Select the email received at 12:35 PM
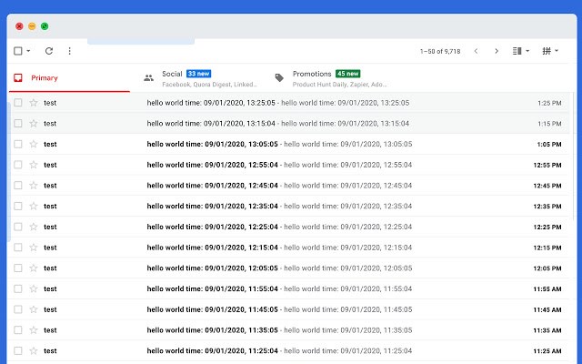582x364 pixels. pyautogui.click(x=18, y=206)
